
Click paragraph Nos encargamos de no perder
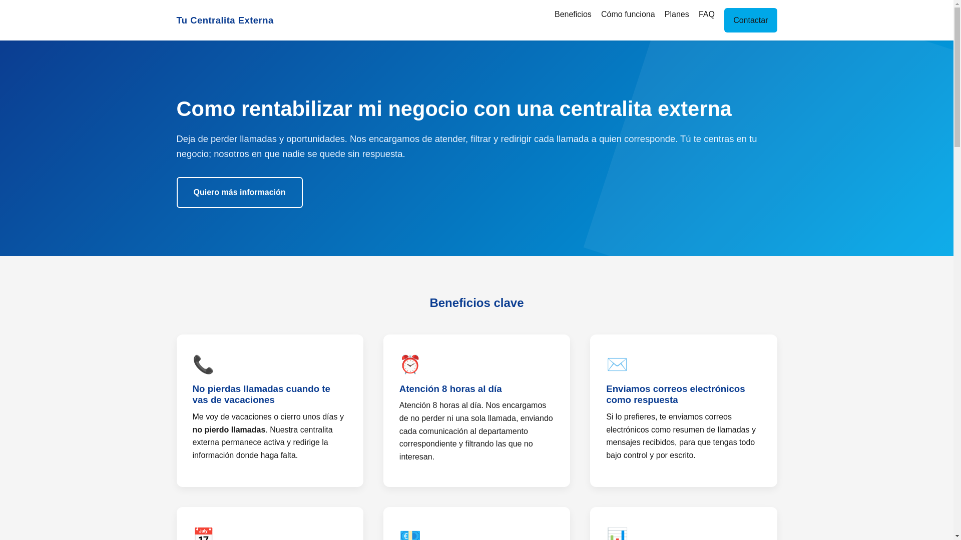(x=476, y=431)
